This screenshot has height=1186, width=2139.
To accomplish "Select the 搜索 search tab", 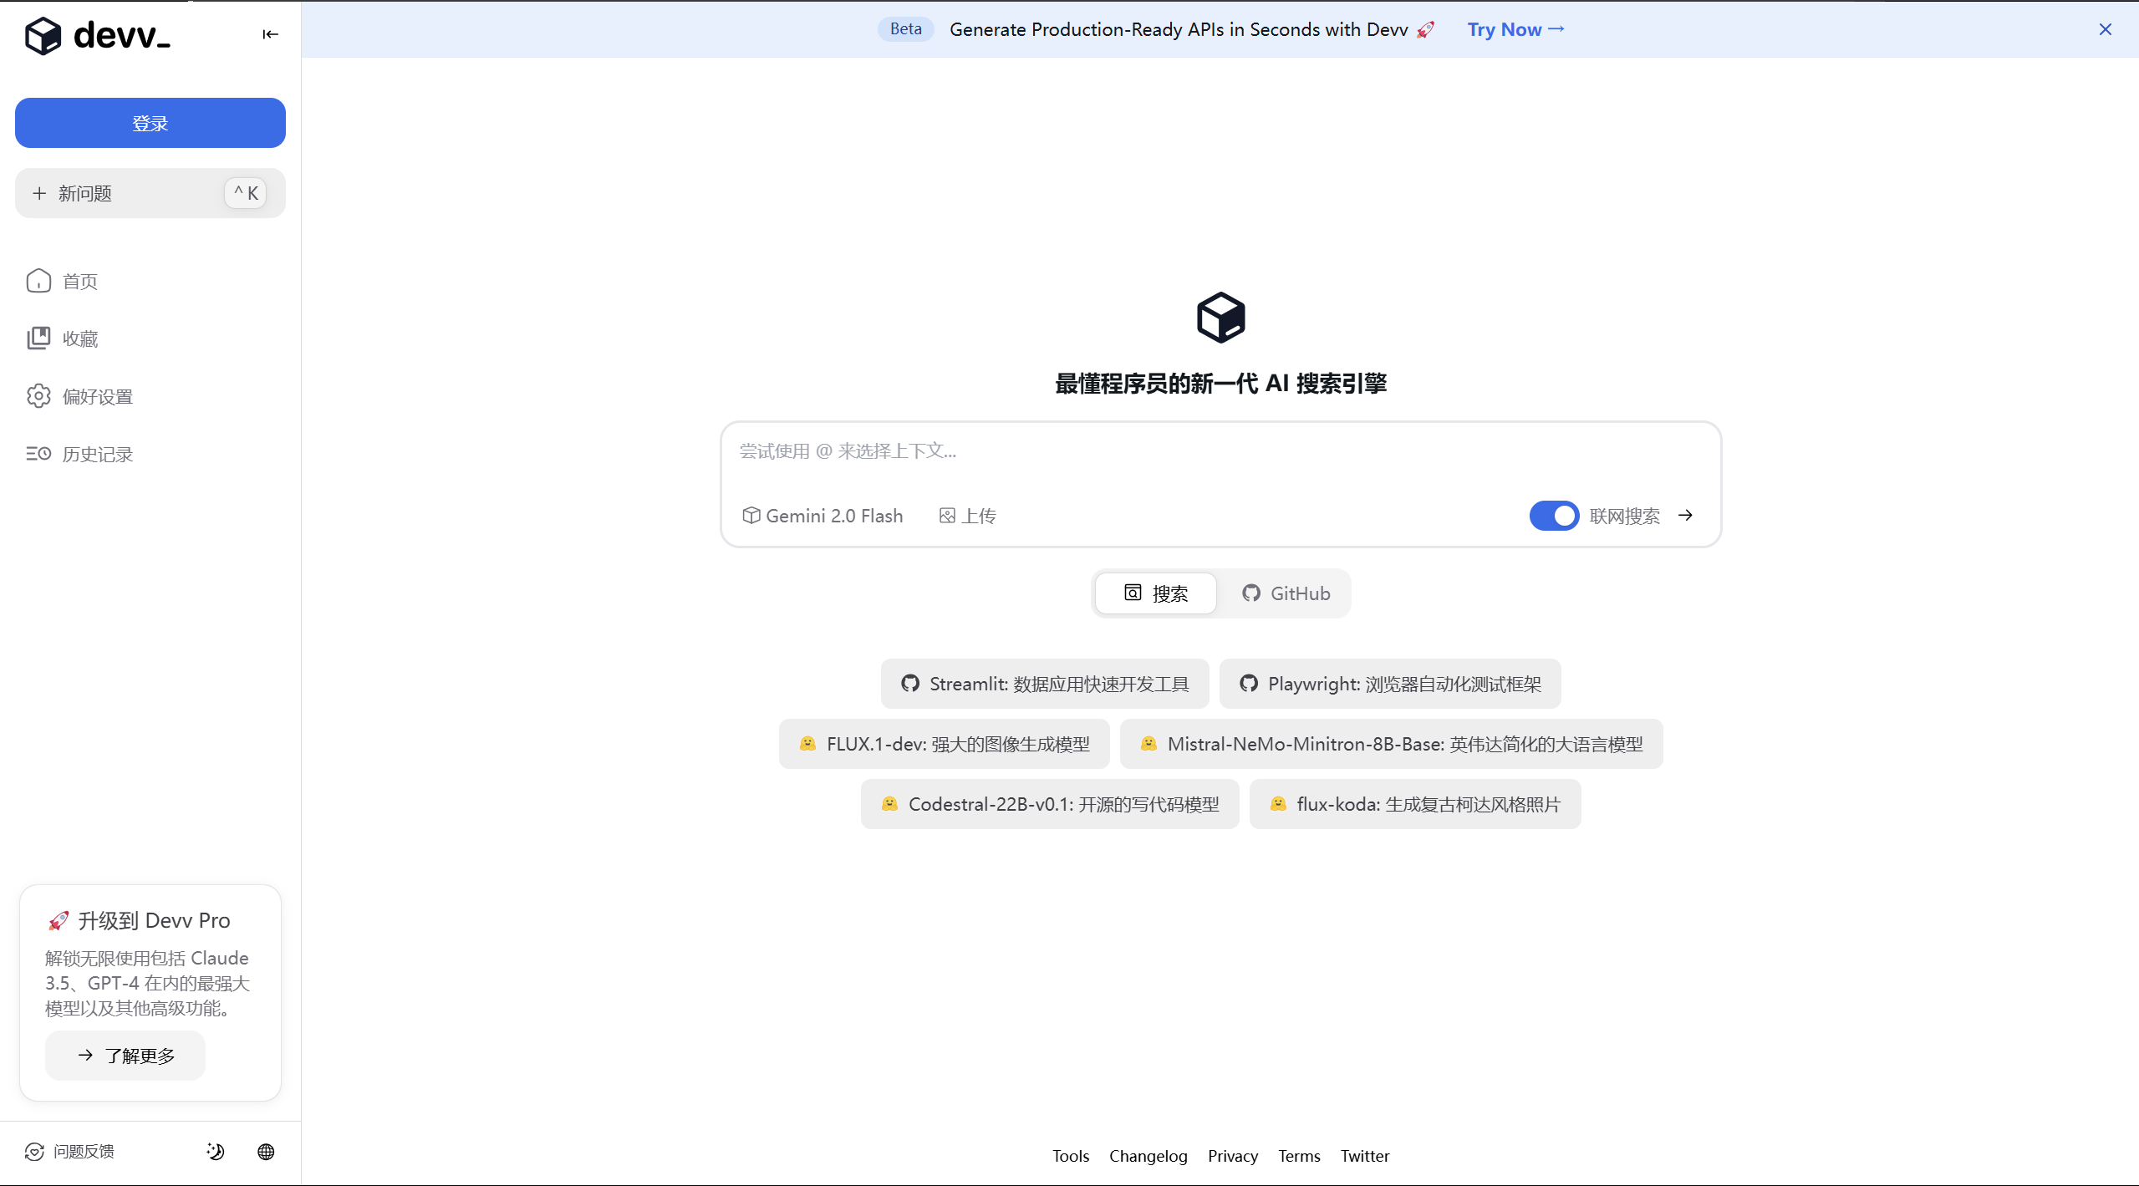I will click(x=1156, y=593).
